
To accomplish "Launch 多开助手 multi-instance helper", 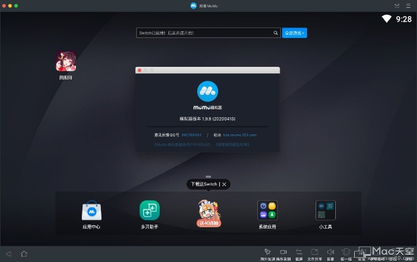I will 149,210.
